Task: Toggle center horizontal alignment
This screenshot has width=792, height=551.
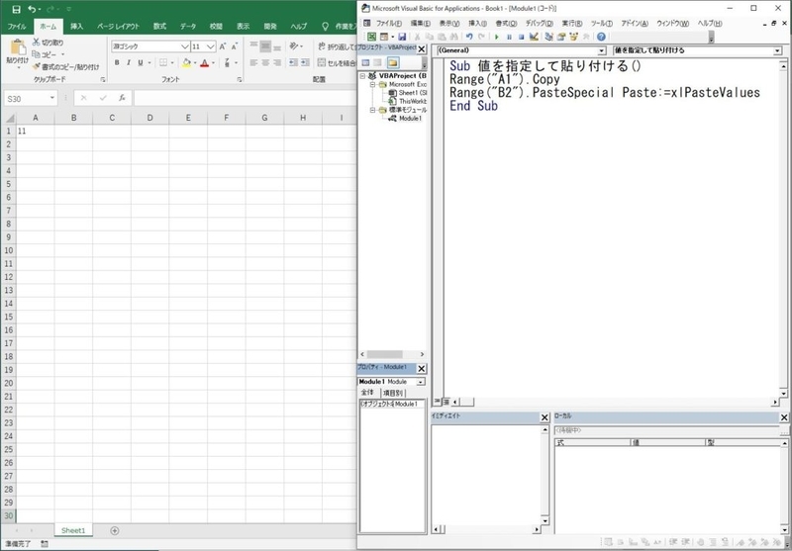Action: pyautogui.click(x=265, y=62)
